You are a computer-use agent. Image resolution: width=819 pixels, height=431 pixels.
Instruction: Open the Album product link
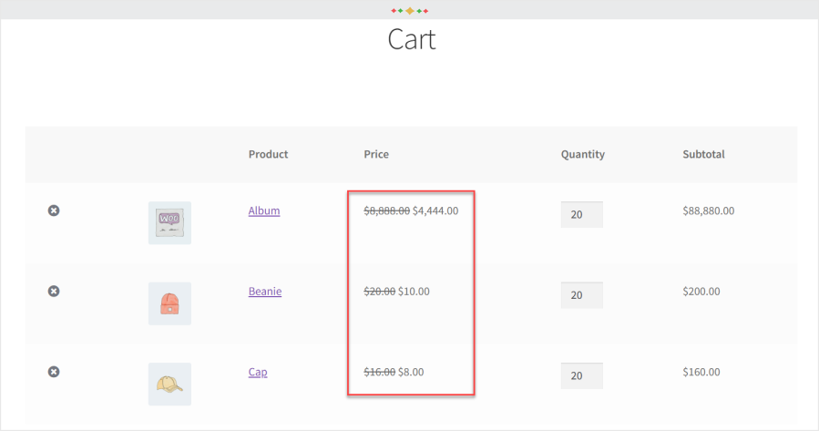coord(264,210)
